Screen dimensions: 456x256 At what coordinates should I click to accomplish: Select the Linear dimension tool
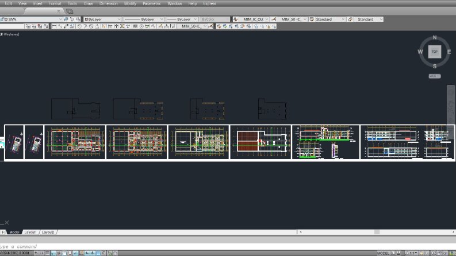click(x=54, y=26)
